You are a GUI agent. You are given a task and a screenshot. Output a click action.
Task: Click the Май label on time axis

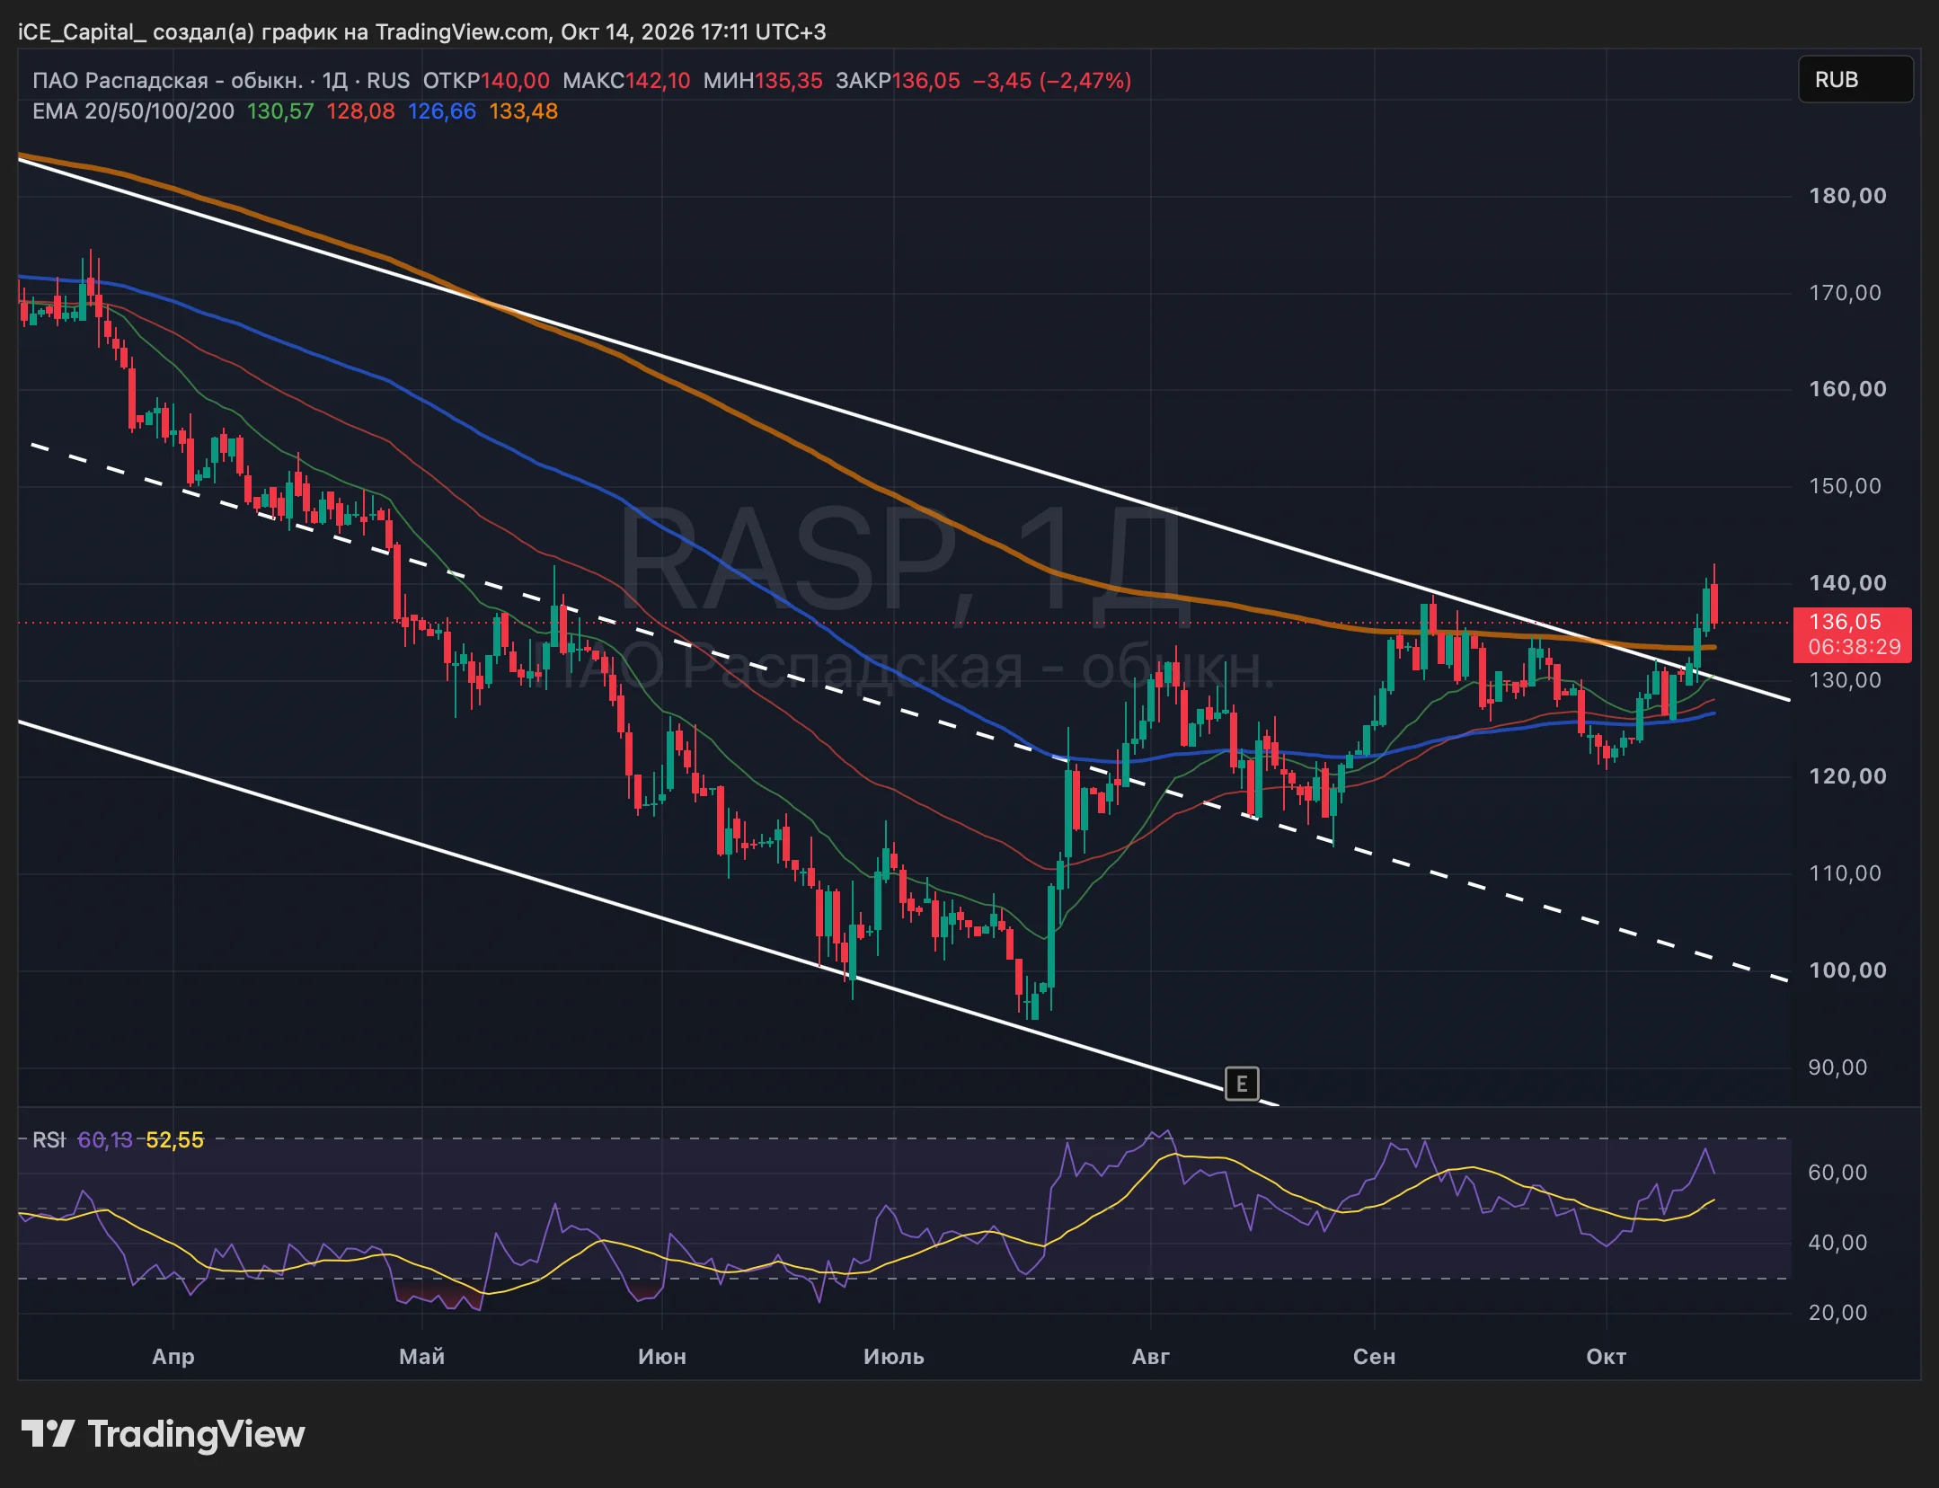[422, 1356]
